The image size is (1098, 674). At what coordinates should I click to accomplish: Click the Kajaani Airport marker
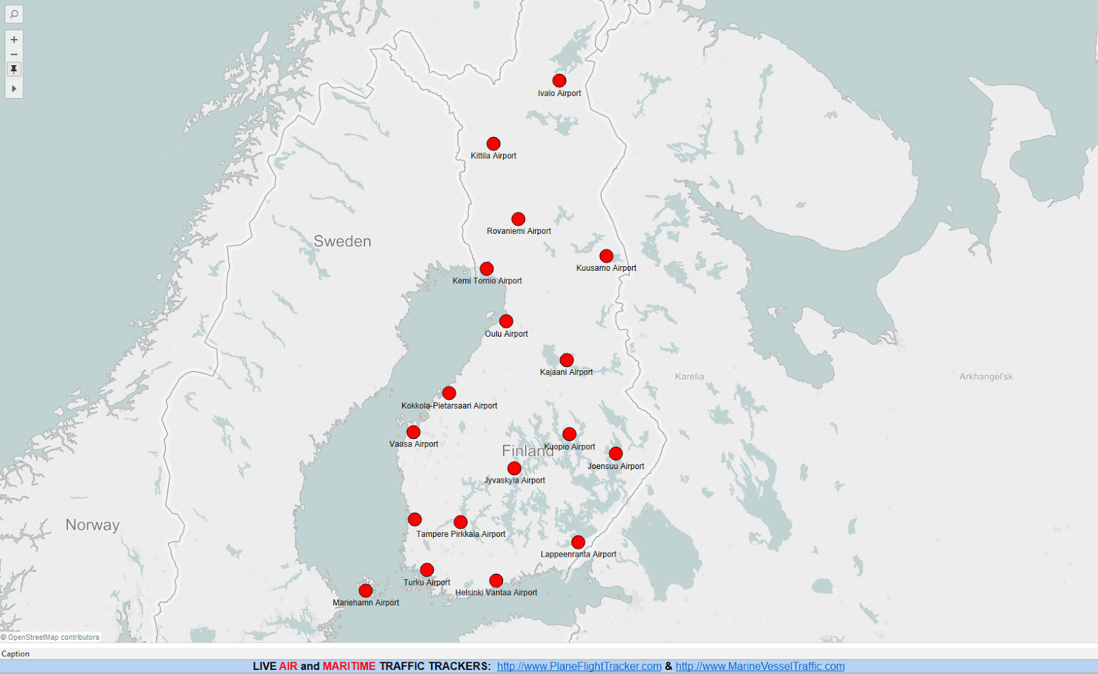[x=566, y=359]
